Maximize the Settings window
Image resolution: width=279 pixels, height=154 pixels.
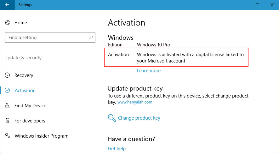pyautogui.click(x=257, y=5)
